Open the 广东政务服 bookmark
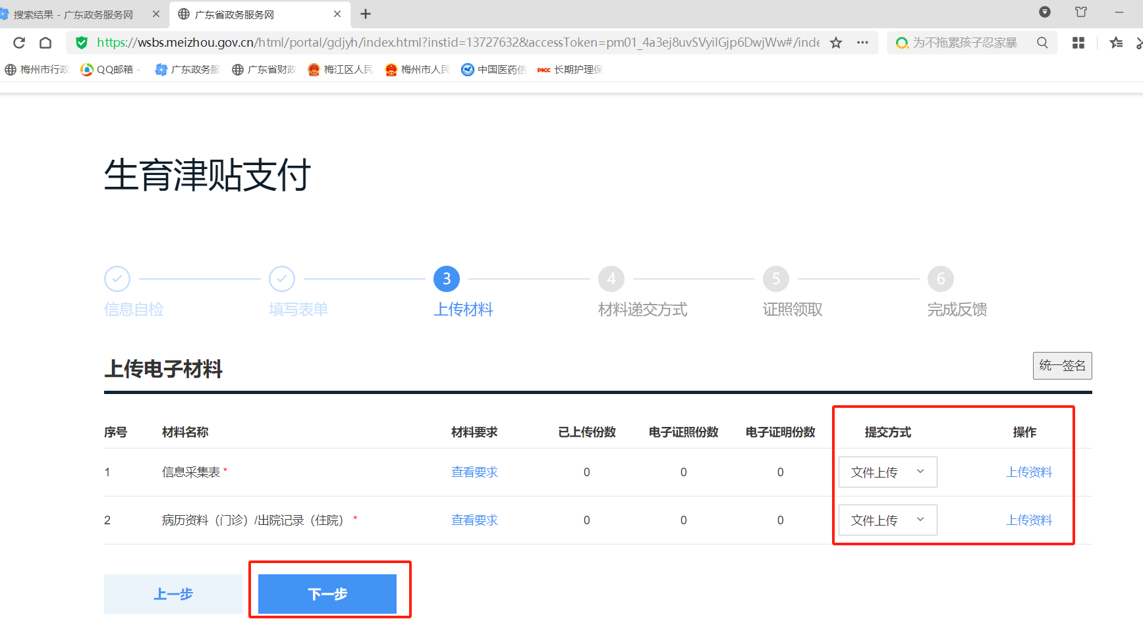Screen dimensions: 1143x619 click(188, 69)
